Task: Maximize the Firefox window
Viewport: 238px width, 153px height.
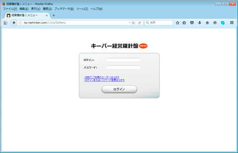Action: click(x=226, y=4)
